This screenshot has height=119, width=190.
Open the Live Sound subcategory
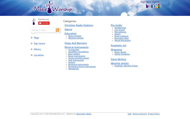click(x=120, y=30)
